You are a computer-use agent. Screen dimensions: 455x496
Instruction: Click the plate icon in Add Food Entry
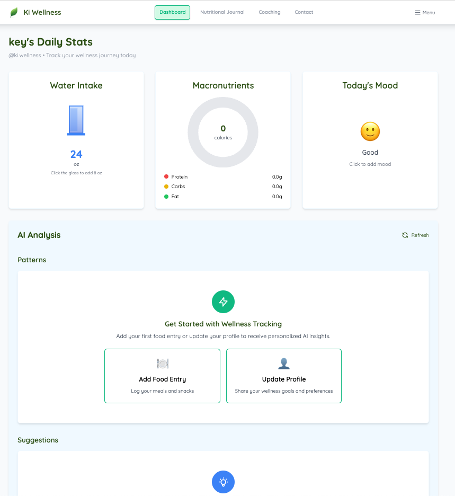click(163, 364)
